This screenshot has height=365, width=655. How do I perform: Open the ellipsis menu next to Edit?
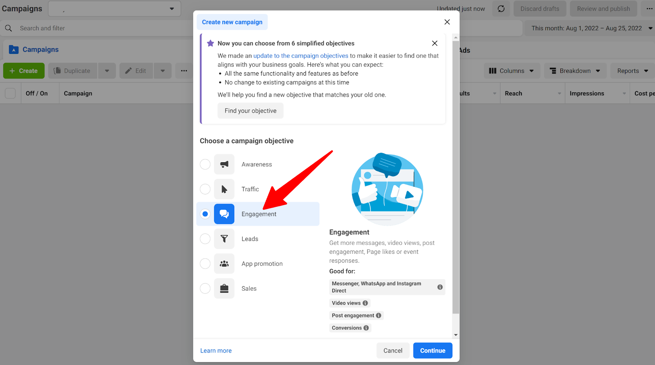pos(184,71)
